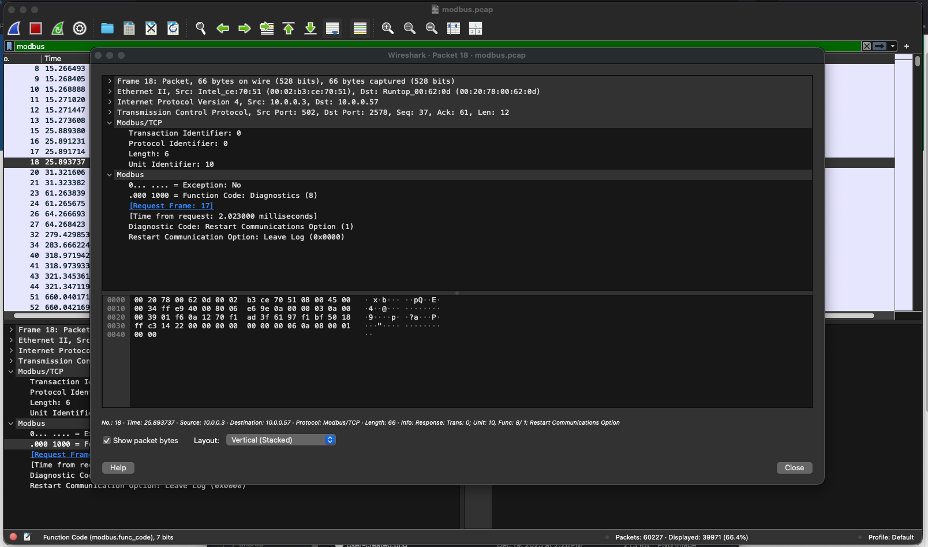This screenshot has height=547, width=928.
Task: Zoom out the packet list view
Action: click(409, 28)
